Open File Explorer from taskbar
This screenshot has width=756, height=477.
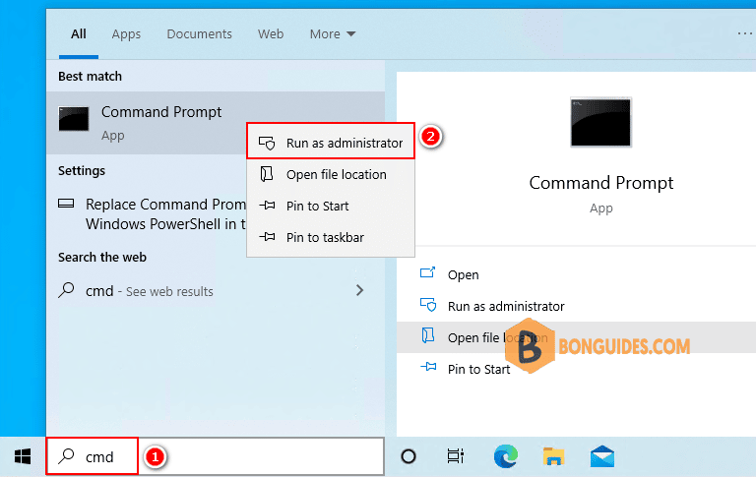[x=553, y=456]
